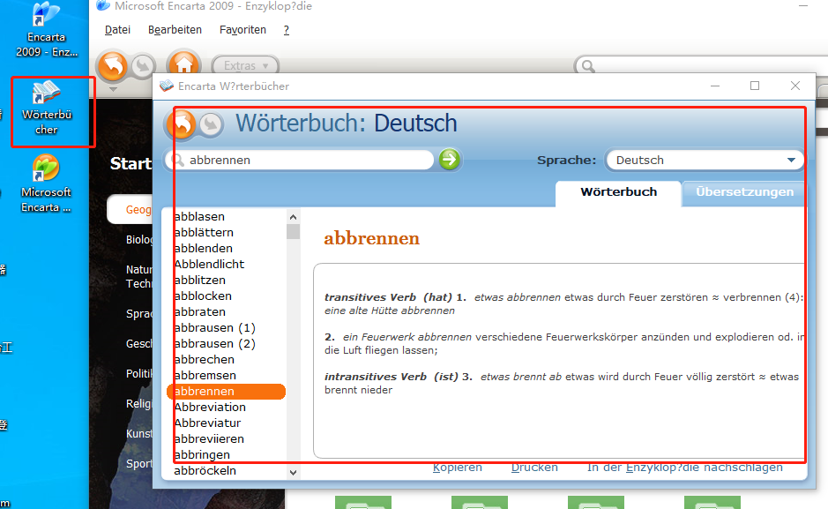
Task: Select abblättern in the word list
Action: pos(204,232)
